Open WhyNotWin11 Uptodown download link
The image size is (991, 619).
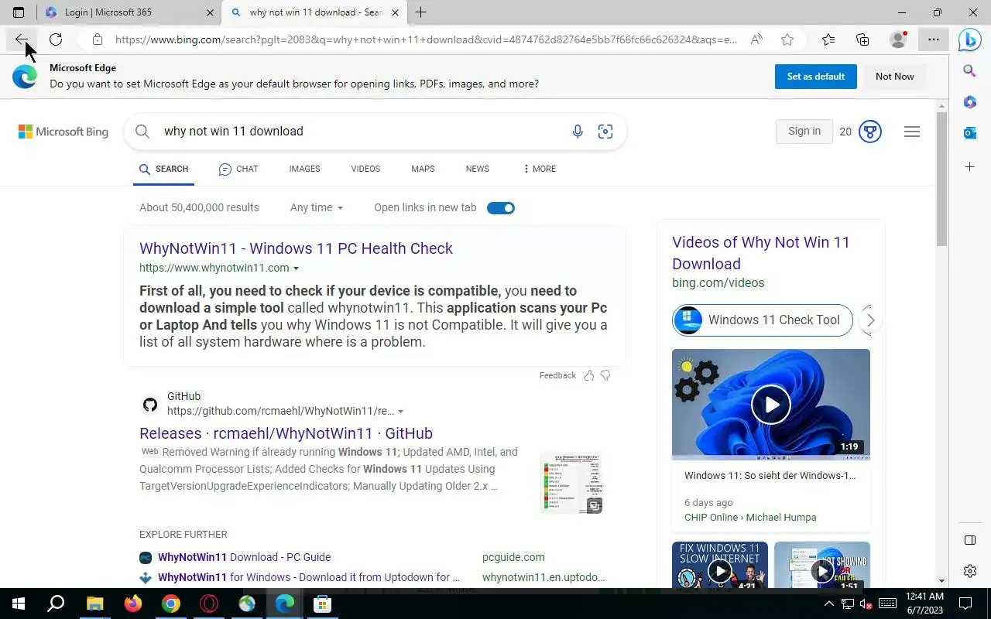tap(308, 577)
